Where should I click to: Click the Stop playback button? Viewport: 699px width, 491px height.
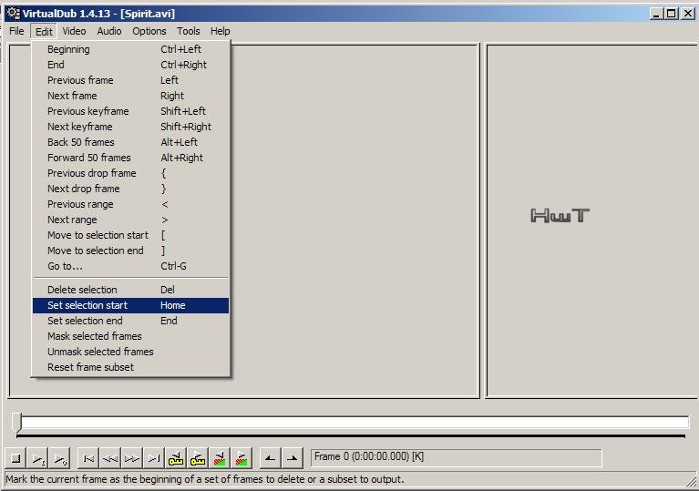15,458
